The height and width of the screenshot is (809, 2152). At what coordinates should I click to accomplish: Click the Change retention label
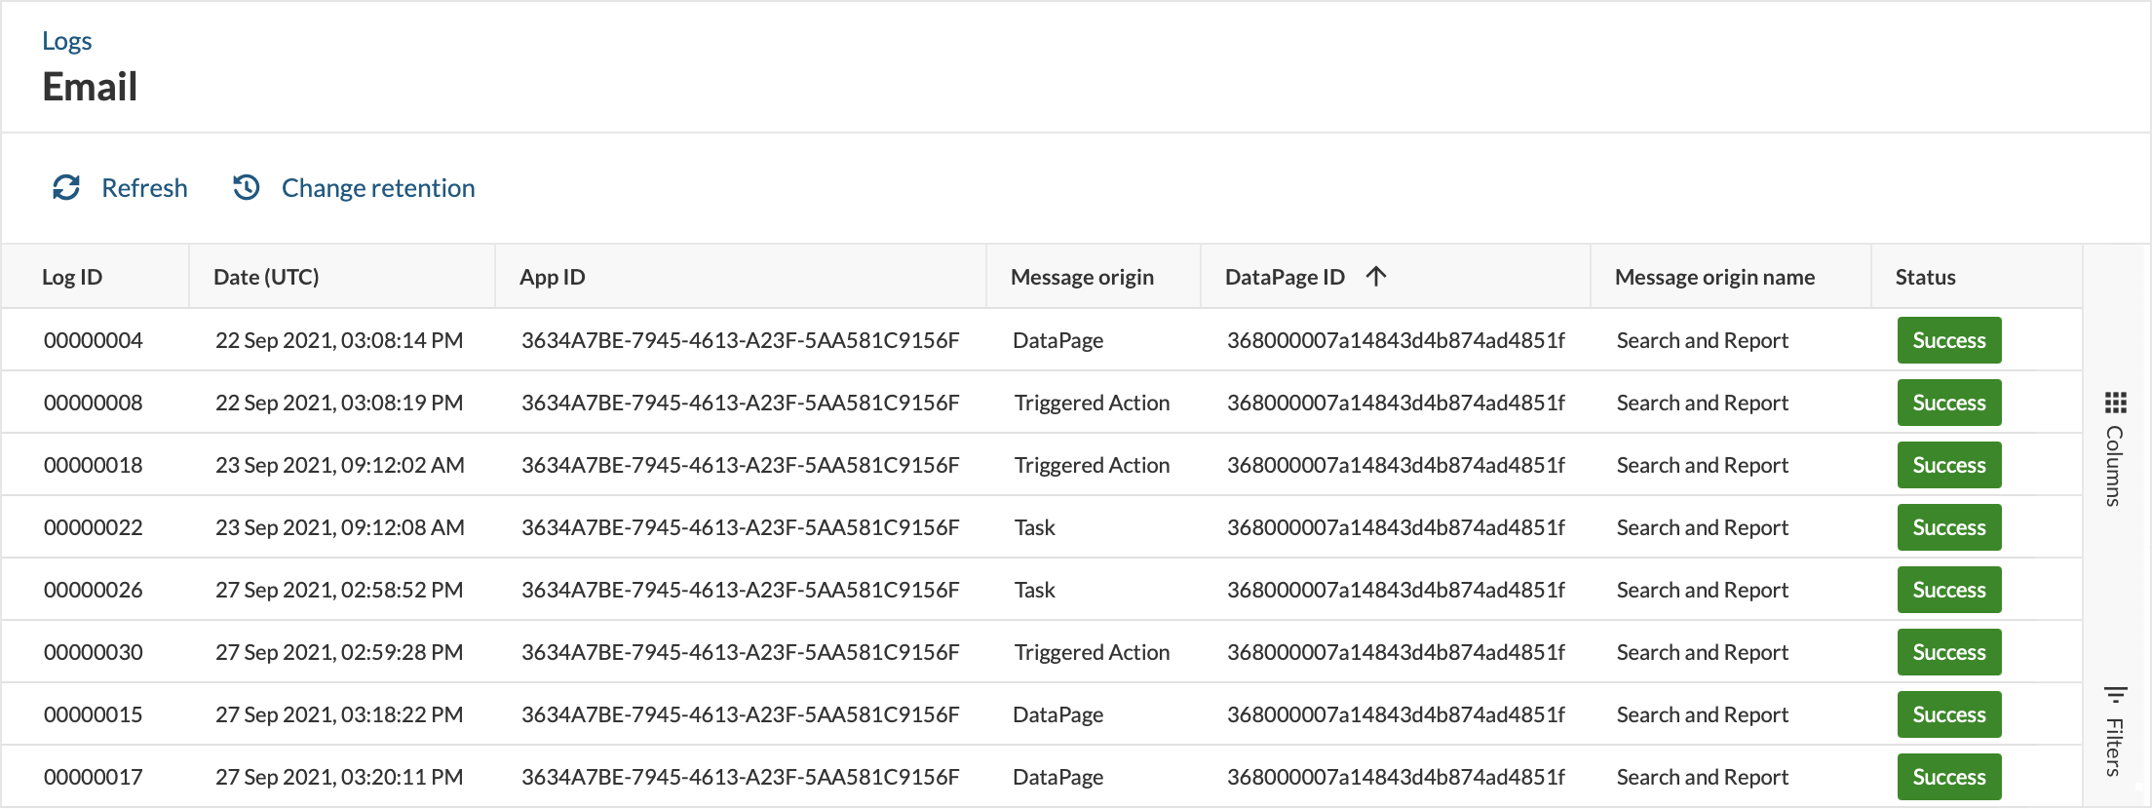click(x=378, y=187)
